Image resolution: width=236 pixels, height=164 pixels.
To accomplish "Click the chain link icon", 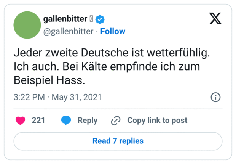I will coord(115,121).
